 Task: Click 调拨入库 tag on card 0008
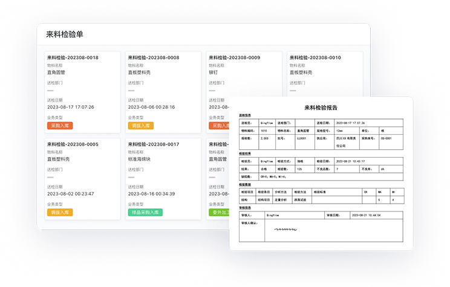[x=140, y=126]
